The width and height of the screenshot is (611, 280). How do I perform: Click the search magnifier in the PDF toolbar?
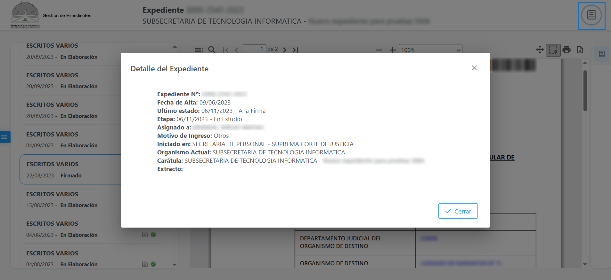[x=211, y=50]
